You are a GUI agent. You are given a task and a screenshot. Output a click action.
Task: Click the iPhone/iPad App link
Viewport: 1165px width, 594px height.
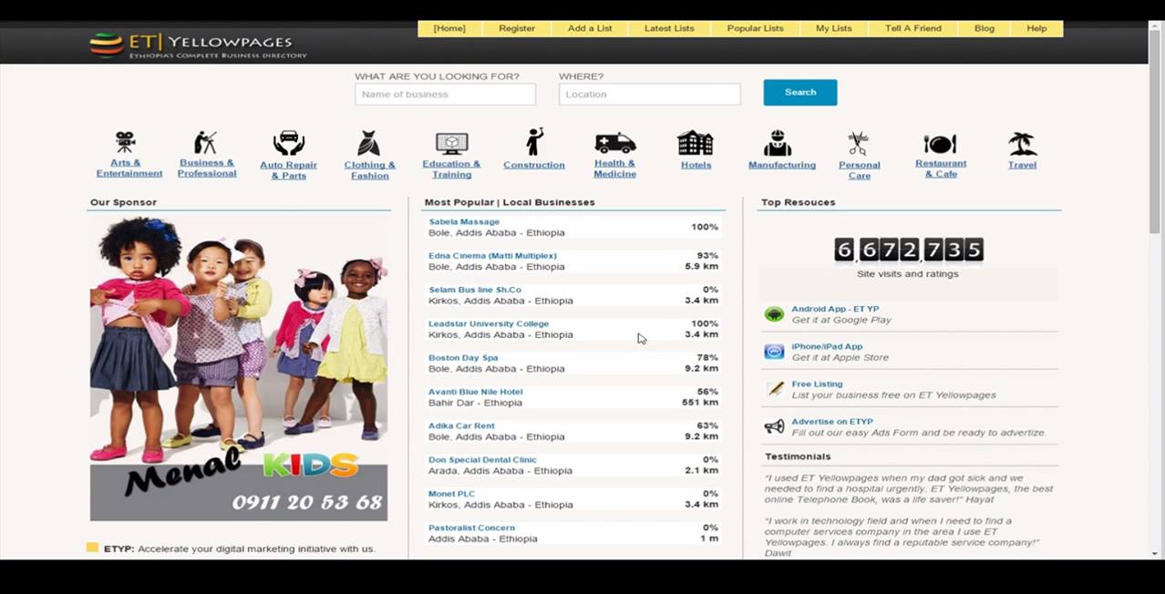click(827, 346)
